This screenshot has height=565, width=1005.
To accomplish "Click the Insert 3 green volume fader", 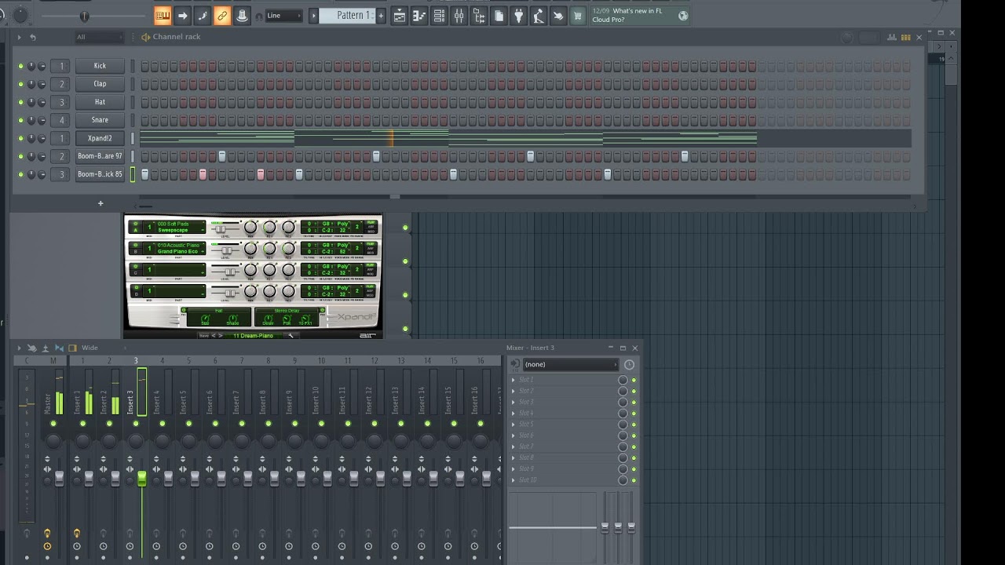I will point(141,478).
